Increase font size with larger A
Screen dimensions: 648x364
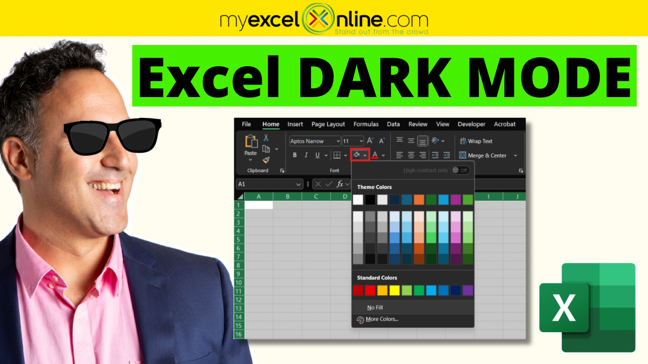click(370, 141)
